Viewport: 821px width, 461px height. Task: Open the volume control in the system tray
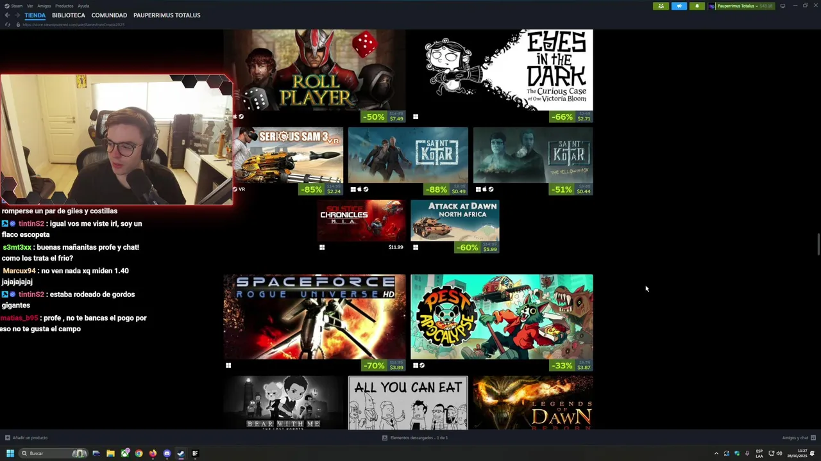(x=779, y=453)
